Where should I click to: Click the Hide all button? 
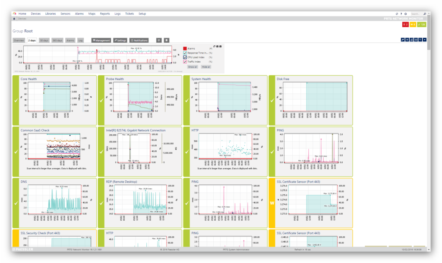click(206, 67)
